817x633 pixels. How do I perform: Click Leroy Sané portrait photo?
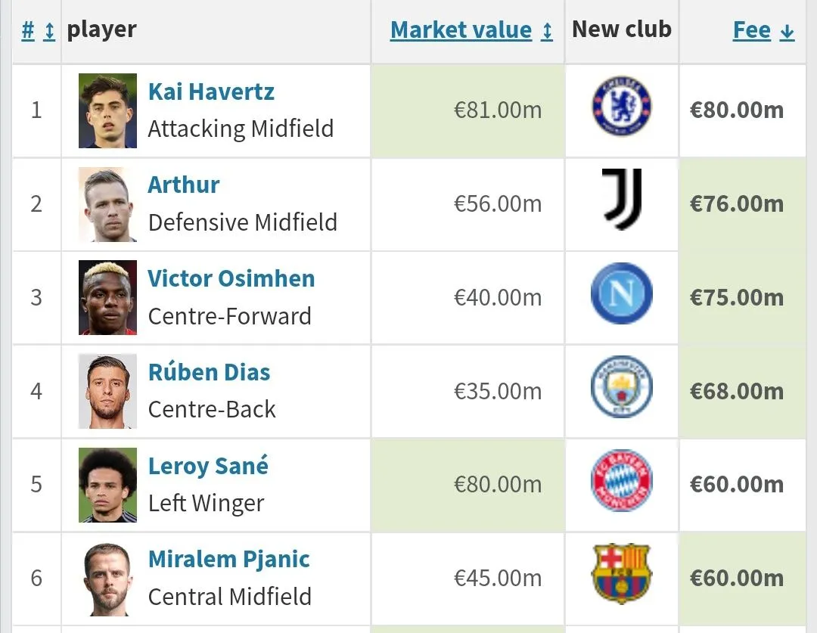pos(107,485)
